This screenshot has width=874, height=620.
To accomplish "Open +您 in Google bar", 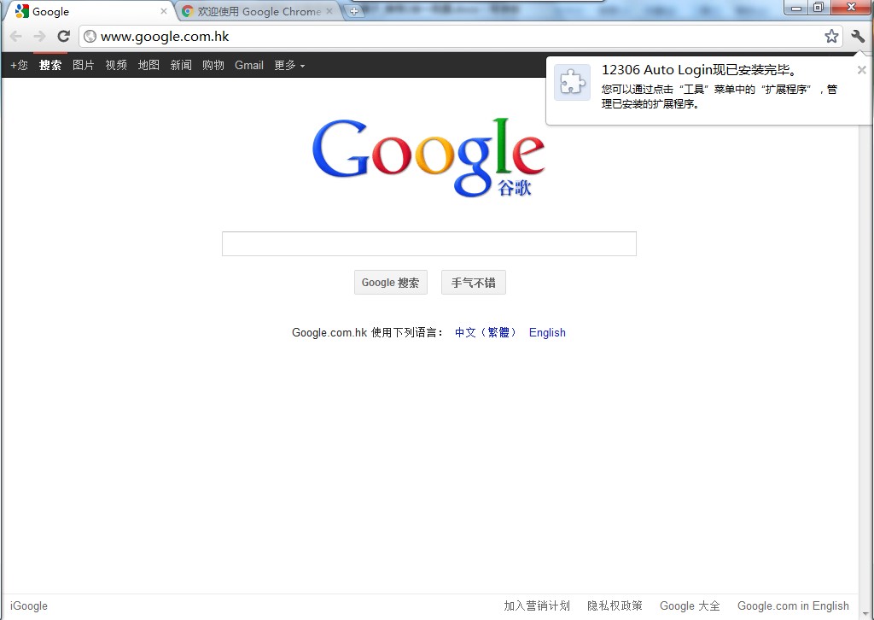I will tap(19, 65).
